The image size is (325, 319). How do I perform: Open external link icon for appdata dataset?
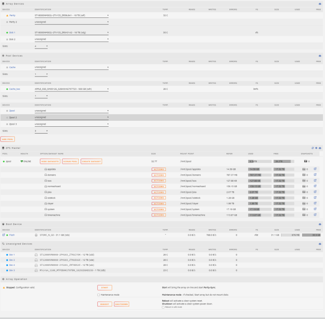pyautogui.click(x=315, y=169)
